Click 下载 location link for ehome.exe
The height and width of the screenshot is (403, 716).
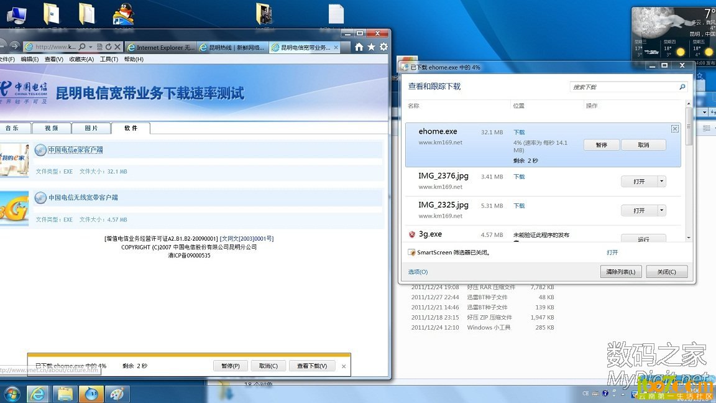pos(519,132)
